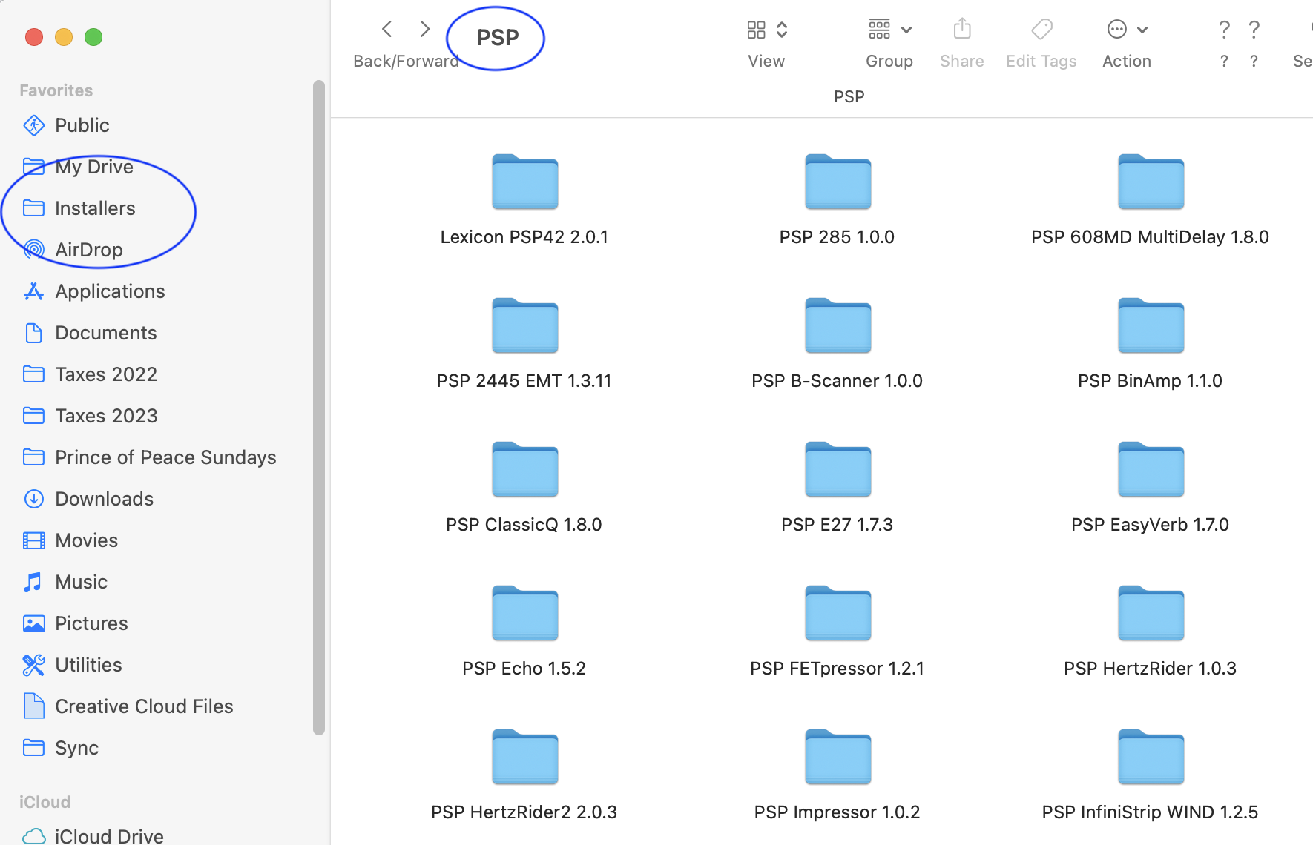Click the green zoom window button

93,37
